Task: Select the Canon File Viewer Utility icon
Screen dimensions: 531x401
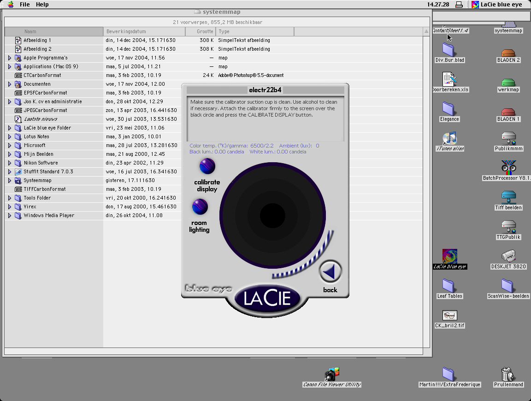Action: click(x=332, y=374)
